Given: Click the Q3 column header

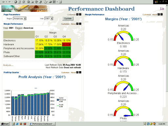Looking at the screenshot, I should [x=55, y=36].
